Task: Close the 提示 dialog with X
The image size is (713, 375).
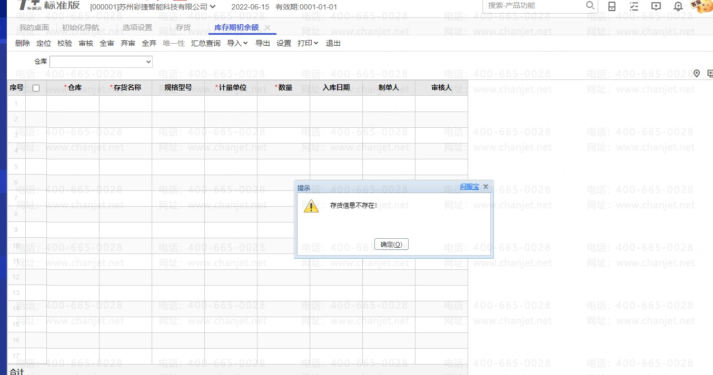Action: coord(486,187)
